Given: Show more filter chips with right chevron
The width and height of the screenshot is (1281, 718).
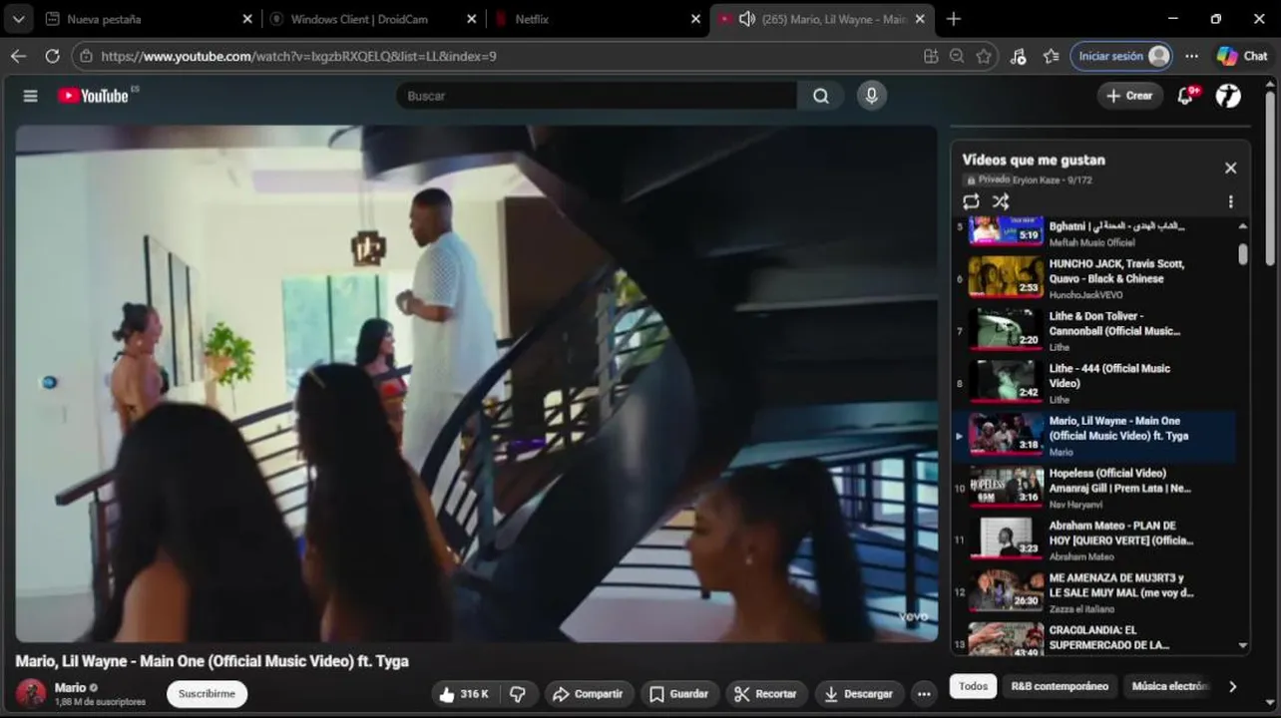Looking at the screenshot, I should point(1232,686).
